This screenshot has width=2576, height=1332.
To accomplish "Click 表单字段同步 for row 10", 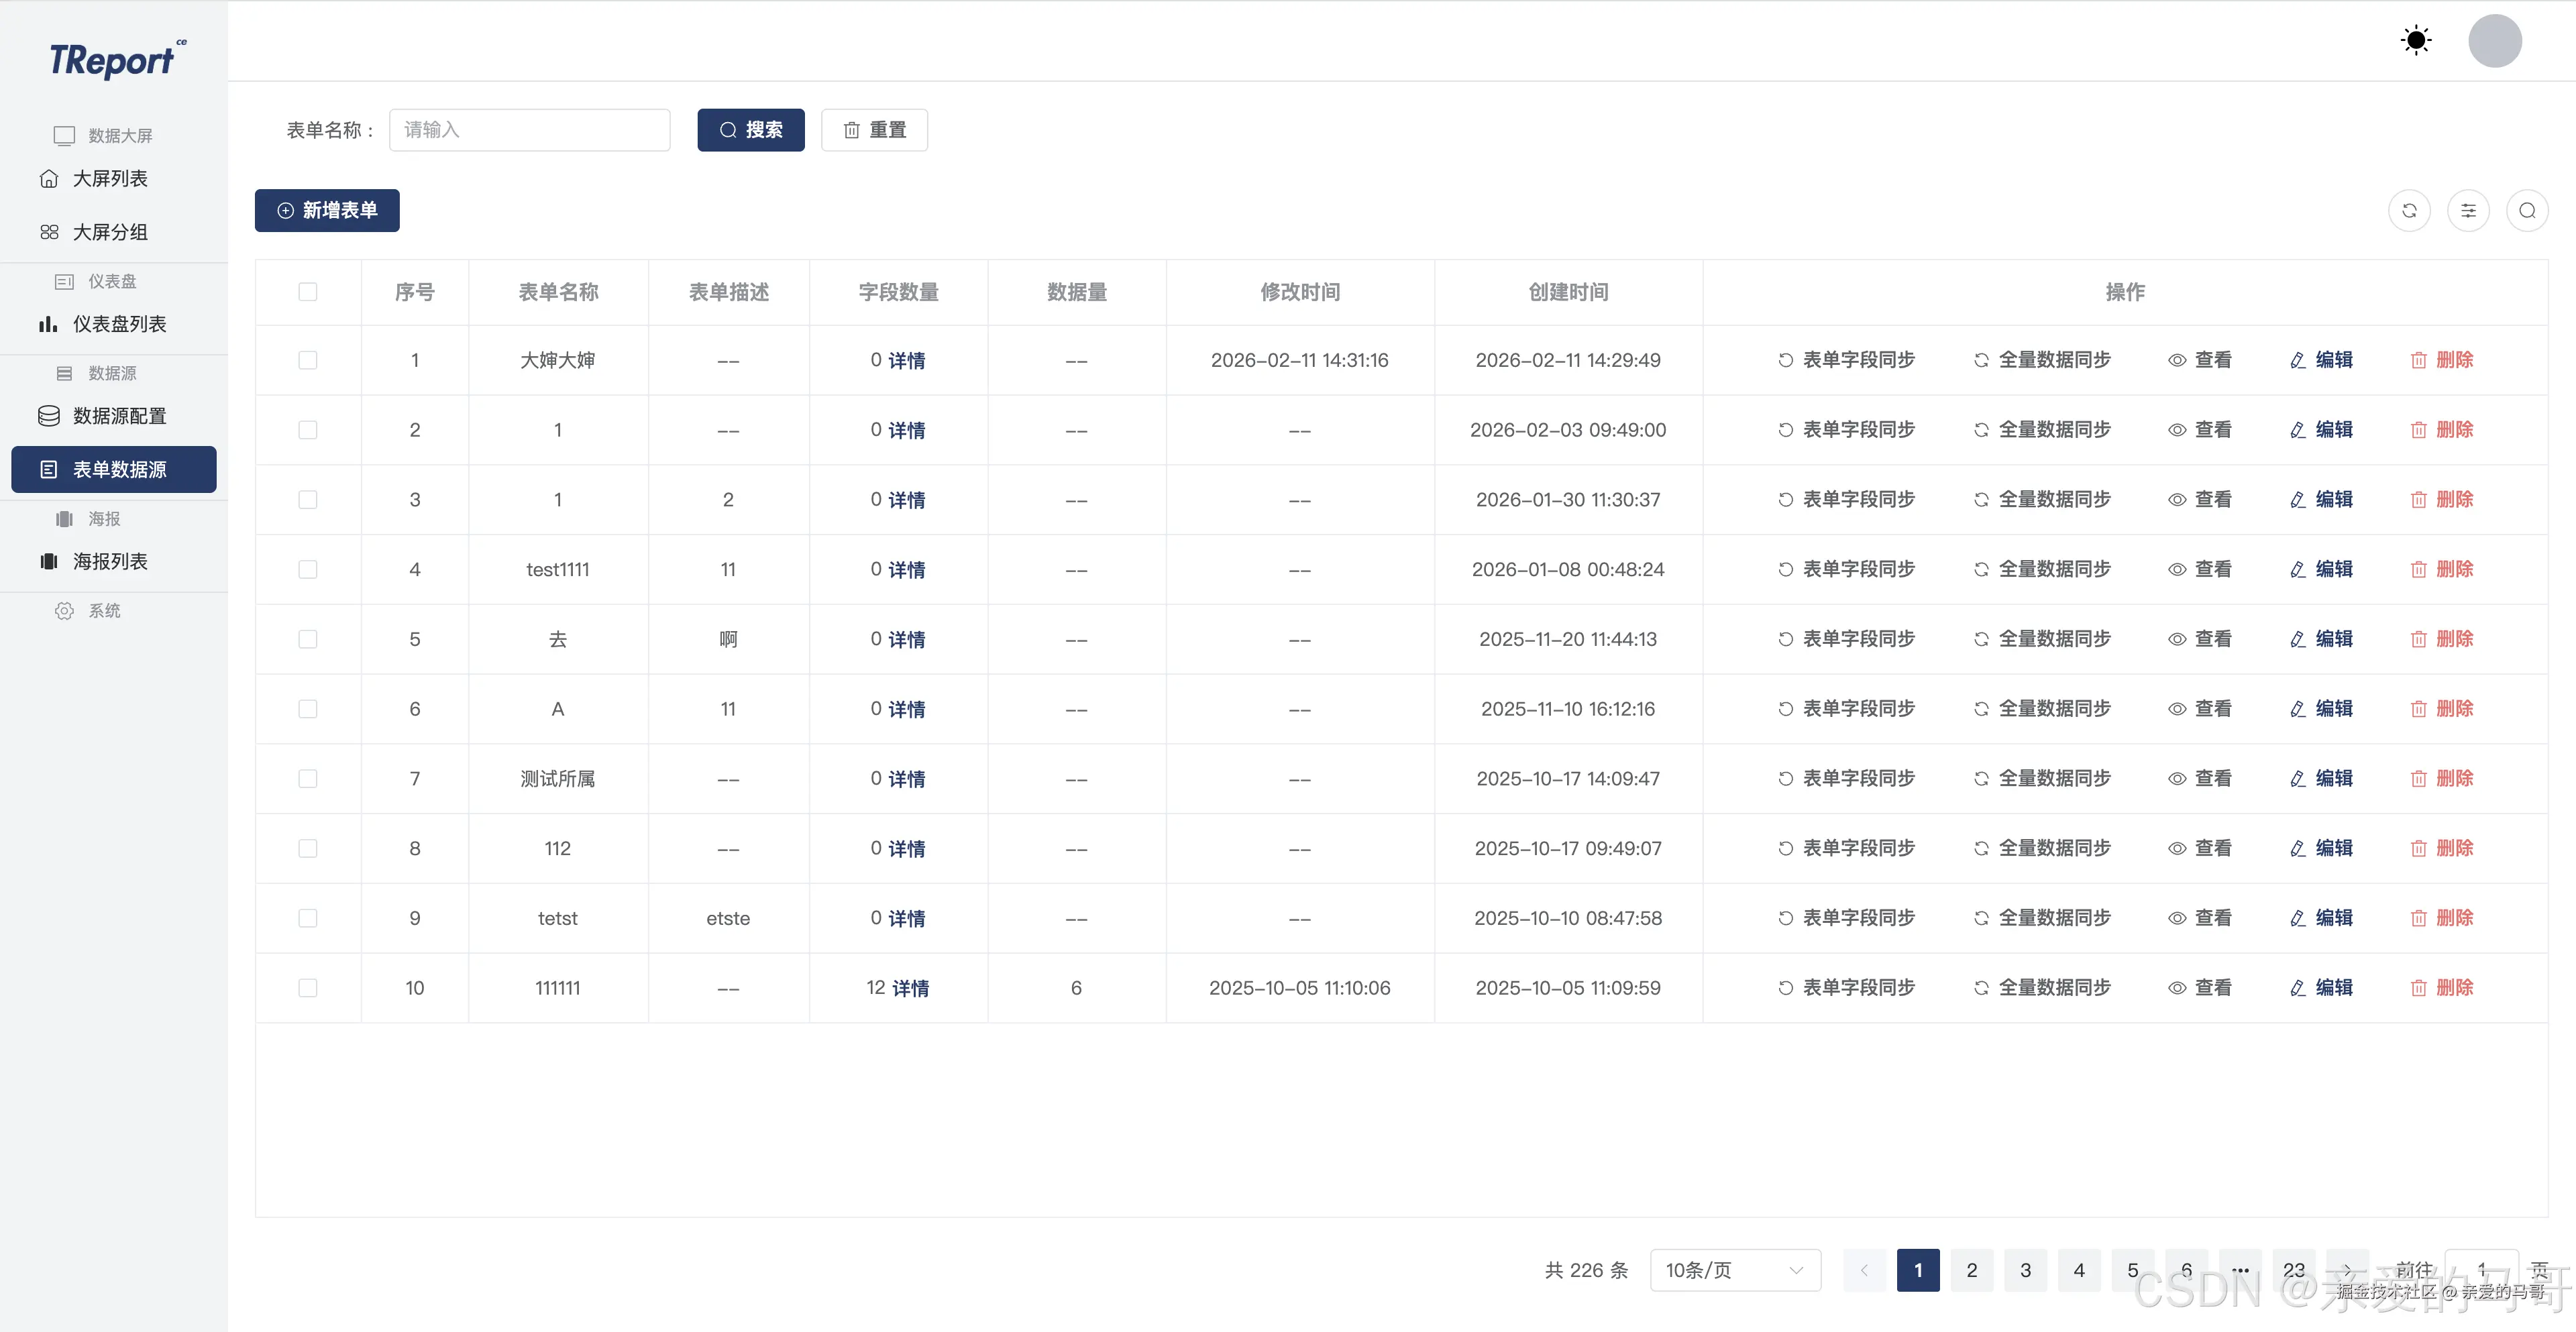I will (x=1846, y=988).
